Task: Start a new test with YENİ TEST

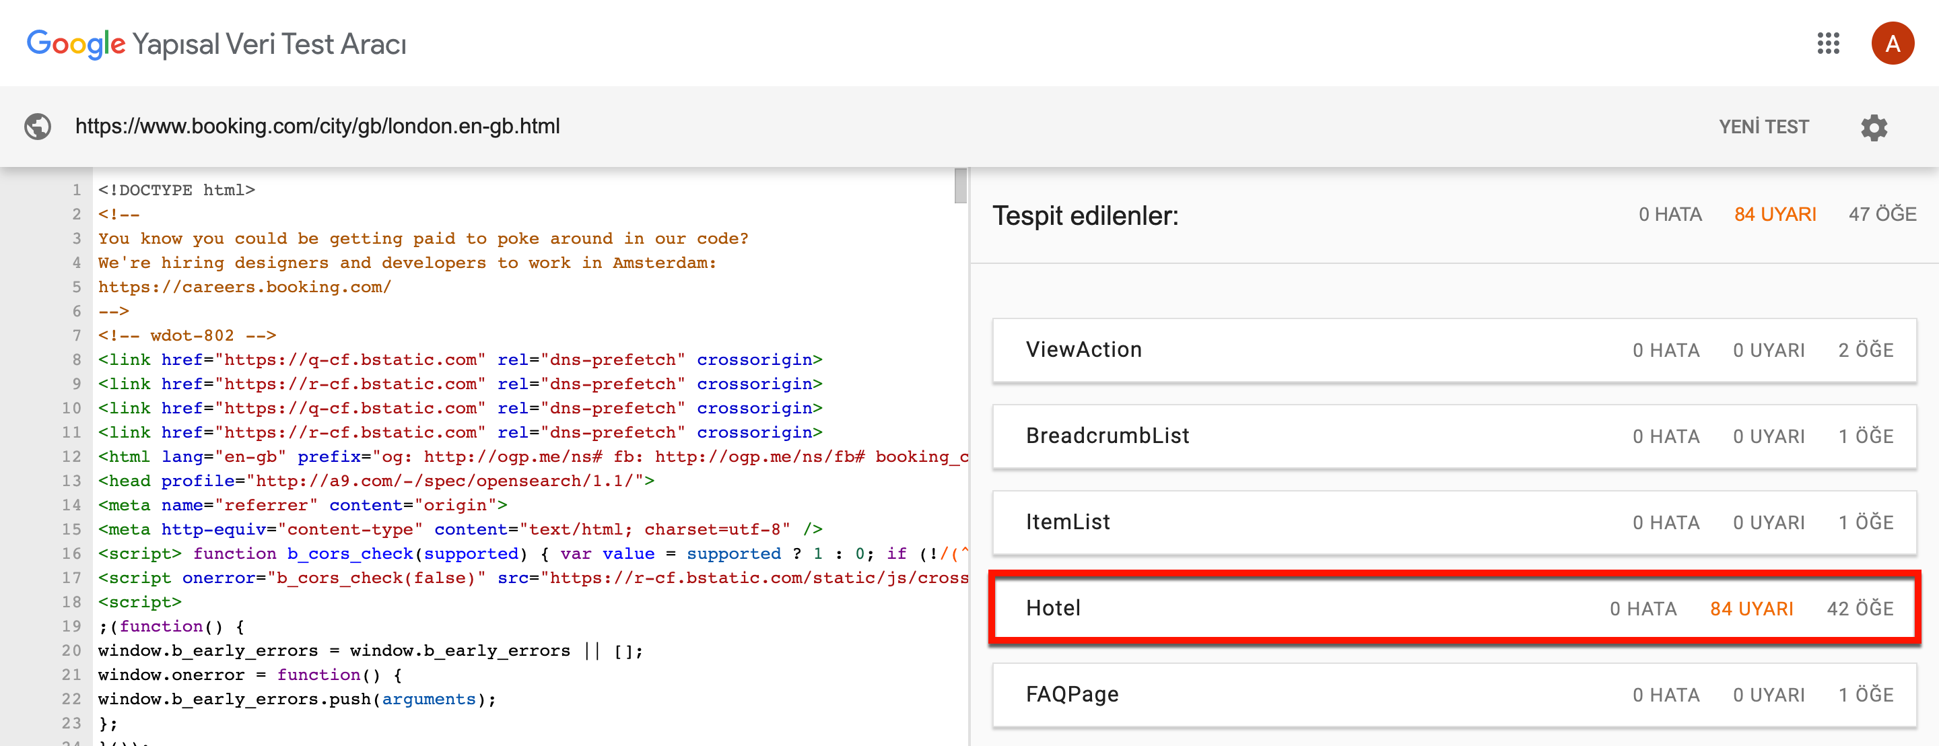Action: click(x=1764, y=127)
